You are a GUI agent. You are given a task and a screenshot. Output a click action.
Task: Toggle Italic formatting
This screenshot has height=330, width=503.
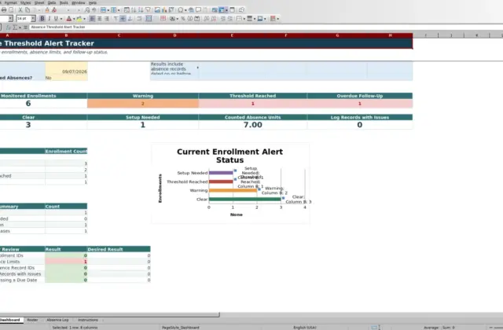point(49,19)
